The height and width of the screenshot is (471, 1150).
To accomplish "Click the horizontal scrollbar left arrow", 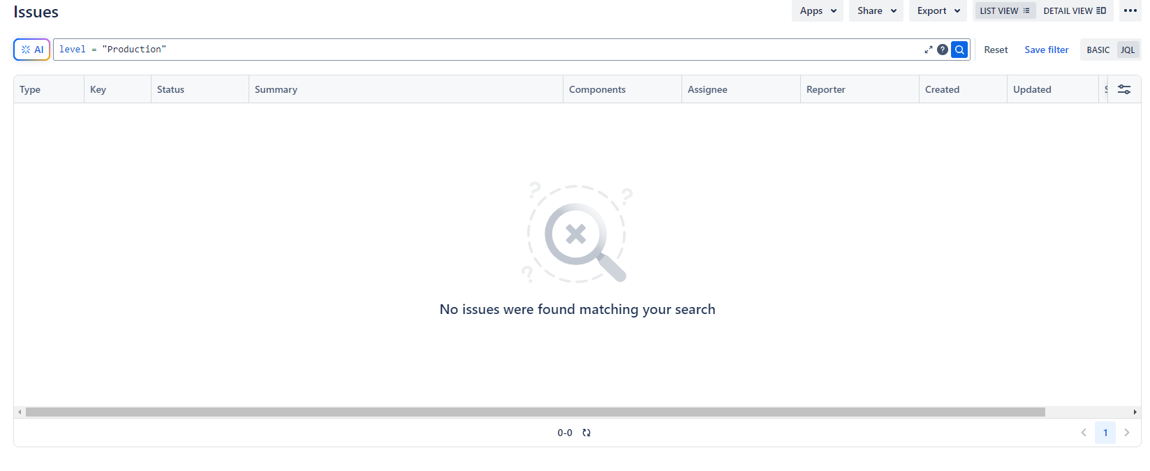I will 20,412.
